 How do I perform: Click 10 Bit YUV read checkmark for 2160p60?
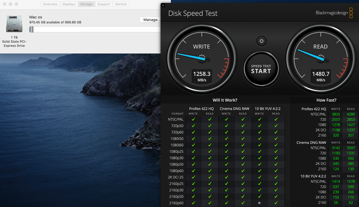point(276,203)
